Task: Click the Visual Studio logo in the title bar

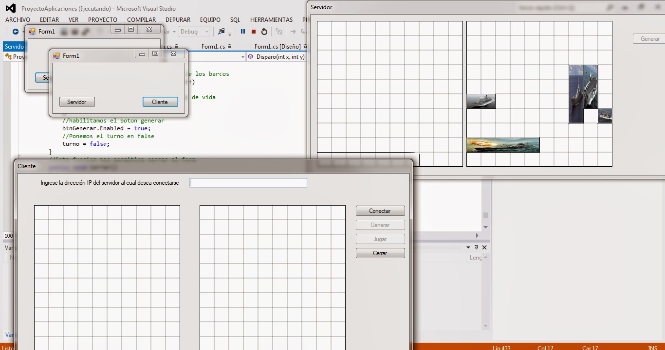Action: click(x=10, y=8)
